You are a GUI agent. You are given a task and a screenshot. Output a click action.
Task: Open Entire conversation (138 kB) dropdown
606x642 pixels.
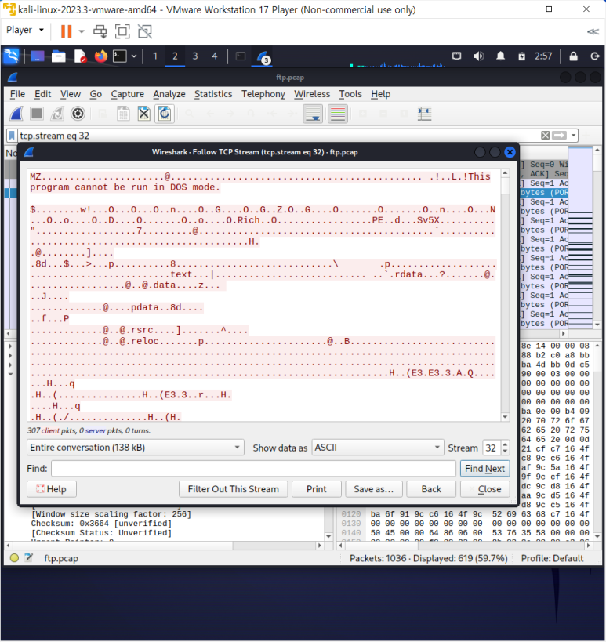tap(136, 447)
